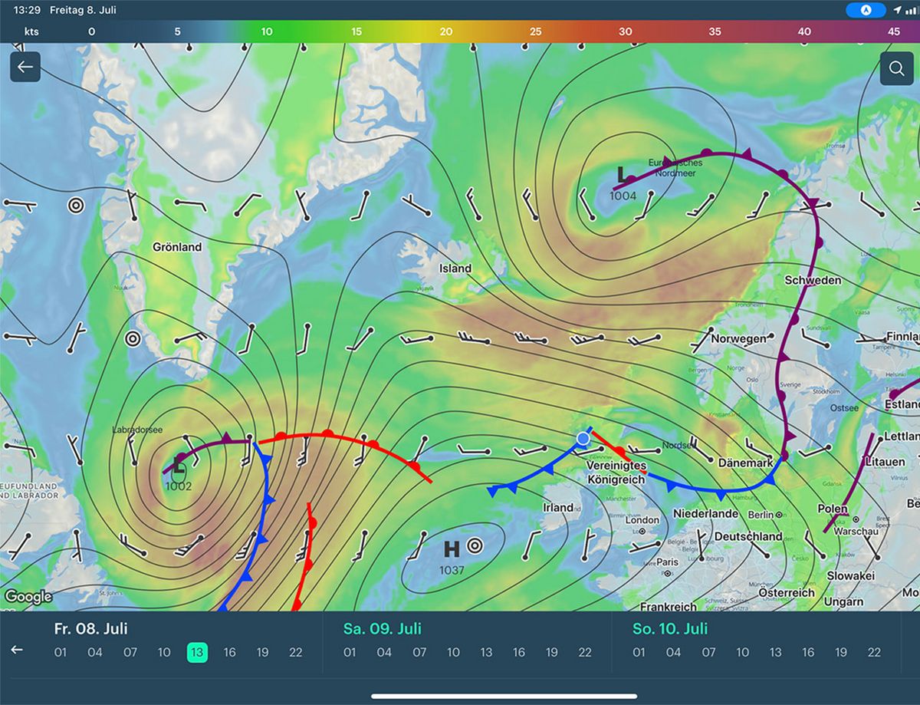Tap the 13:29 clock in status bar
The image size is (920, 705).
click(x=27, y=10)
